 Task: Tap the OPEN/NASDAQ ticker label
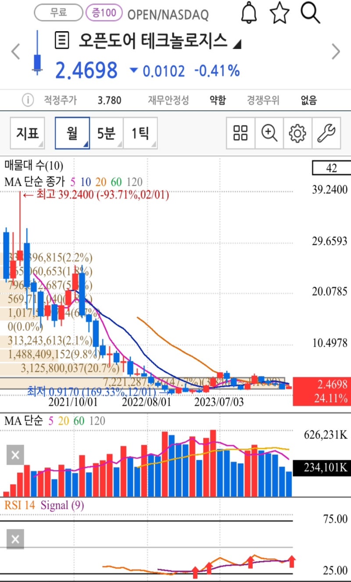[168, 14]
